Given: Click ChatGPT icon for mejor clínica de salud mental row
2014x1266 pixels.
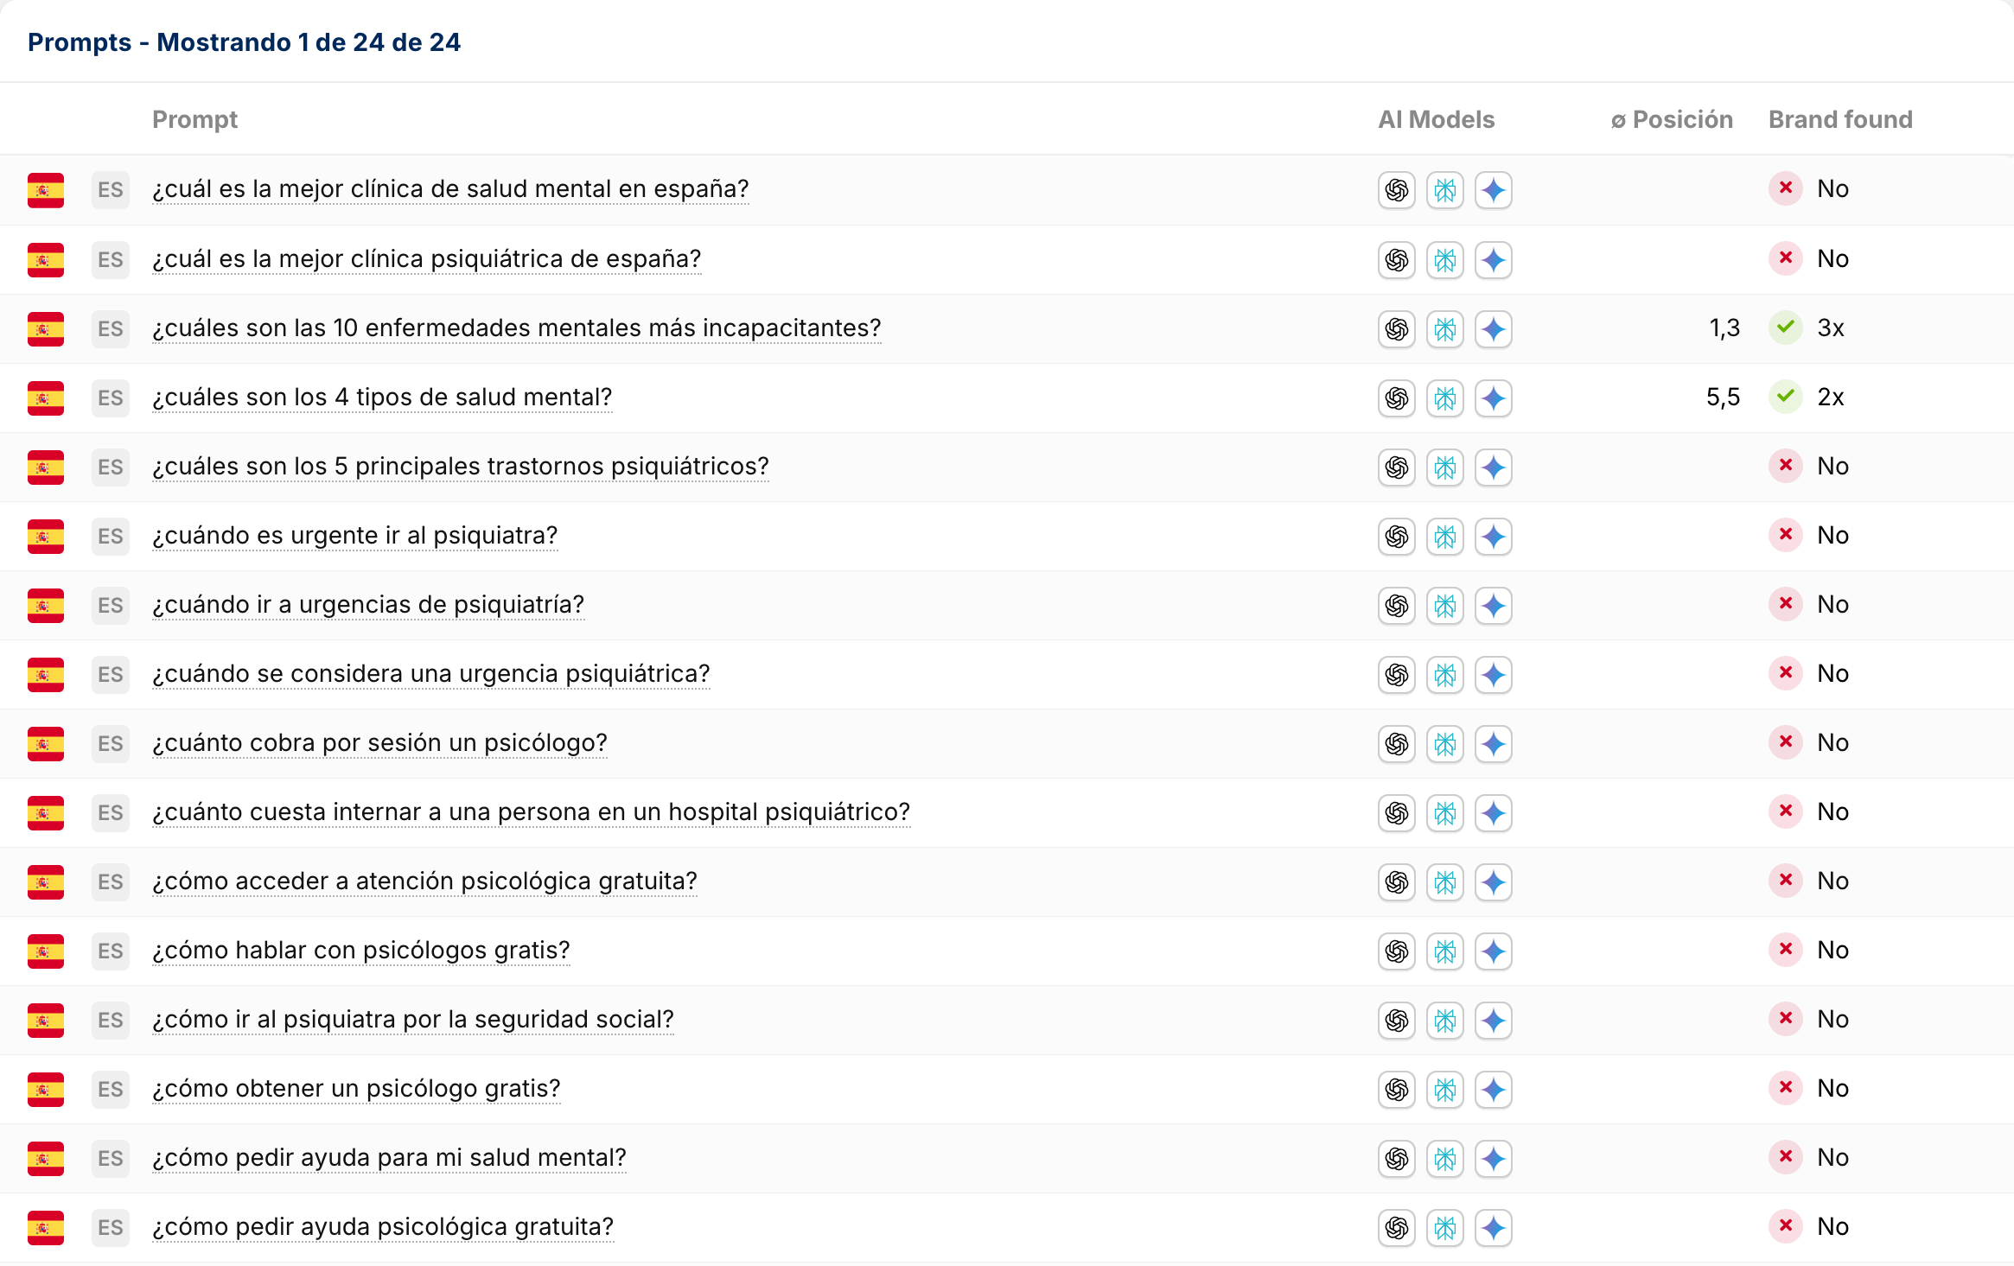Looking at the screenshot, I should (1396, 190).
